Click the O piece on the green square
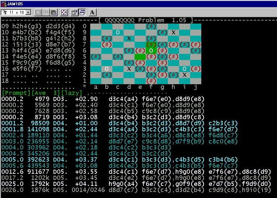The height and width of the screenshot is (198, 277). coord(151,51)
